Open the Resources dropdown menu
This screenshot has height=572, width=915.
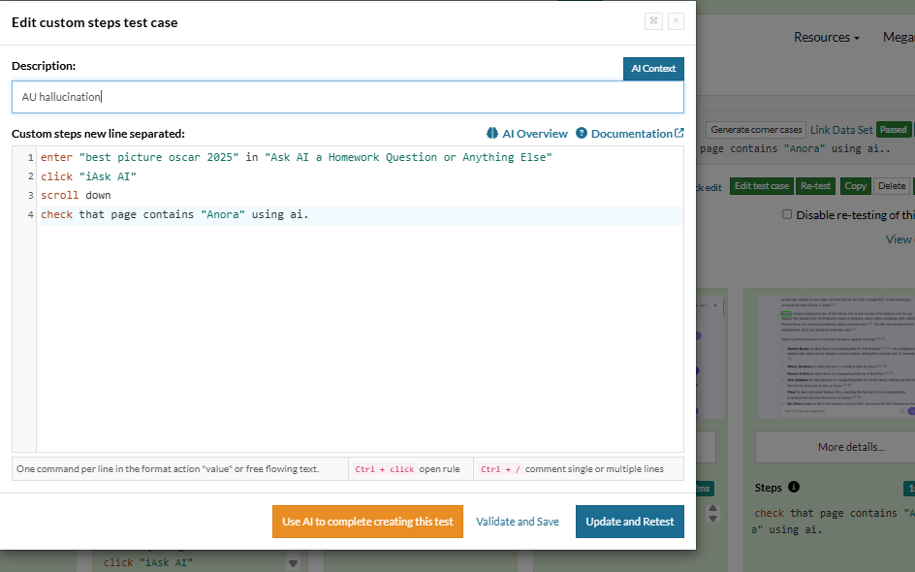[826, 37]
